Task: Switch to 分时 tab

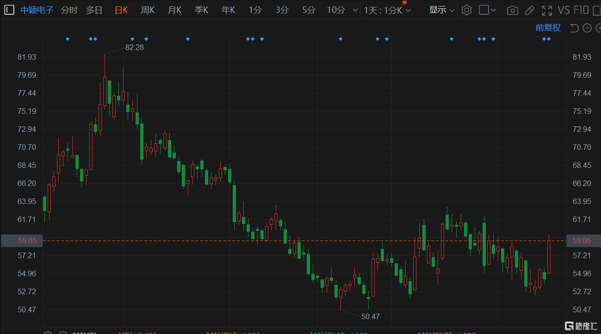Action: point(69,10)
